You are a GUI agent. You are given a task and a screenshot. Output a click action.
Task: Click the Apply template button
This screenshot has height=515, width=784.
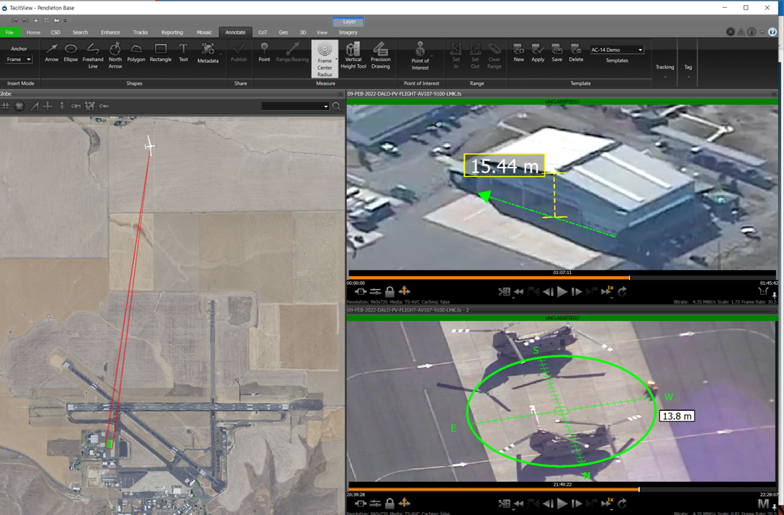tap(538, 53)
